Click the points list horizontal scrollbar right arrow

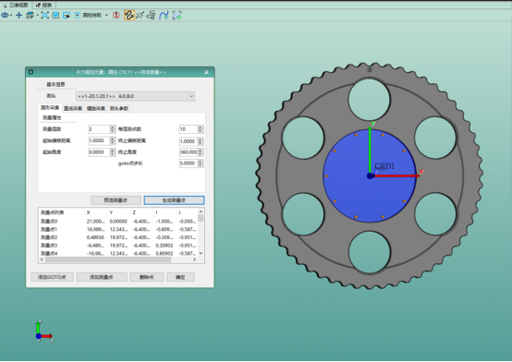click(194, 259)
